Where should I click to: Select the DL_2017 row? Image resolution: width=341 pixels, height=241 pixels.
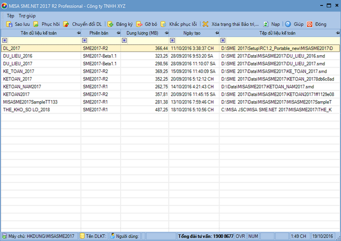(x=170, y=48)
